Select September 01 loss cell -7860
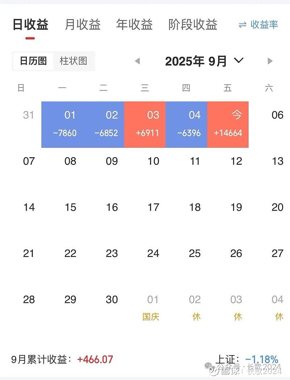The image size is (290, 380). click(65, 124)
